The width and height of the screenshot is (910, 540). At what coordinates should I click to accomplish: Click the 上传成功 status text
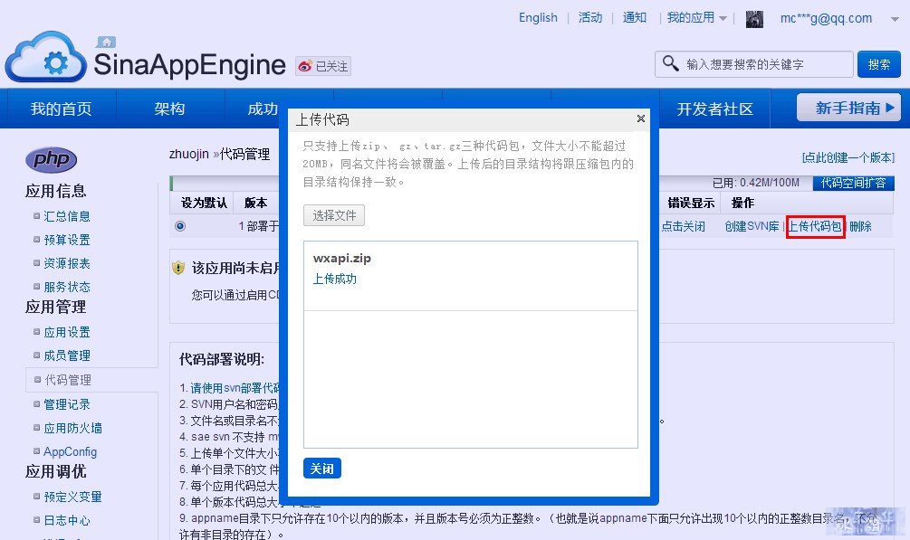click(x=335, y=279)
